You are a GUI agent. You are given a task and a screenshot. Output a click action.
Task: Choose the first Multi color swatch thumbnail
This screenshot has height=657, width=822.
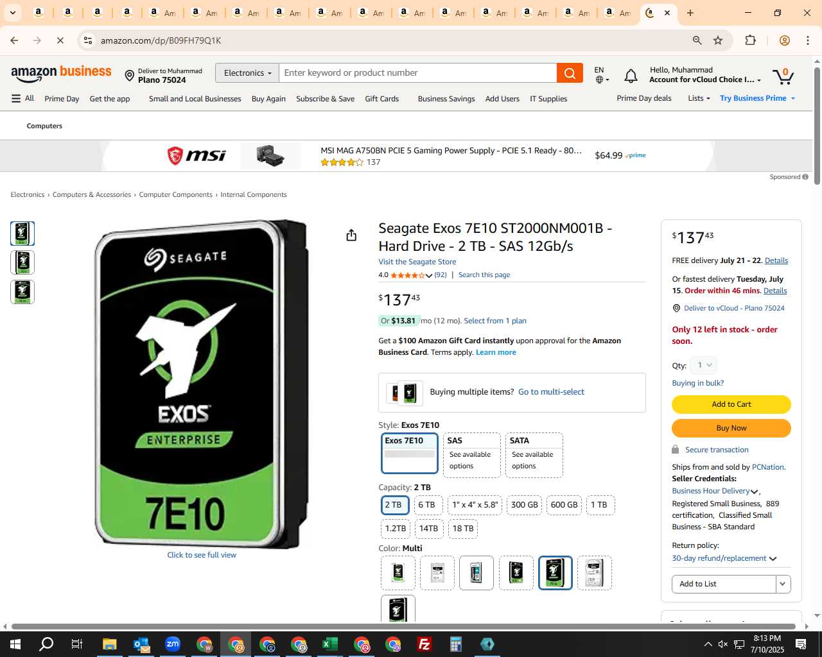tap(398, 573)
